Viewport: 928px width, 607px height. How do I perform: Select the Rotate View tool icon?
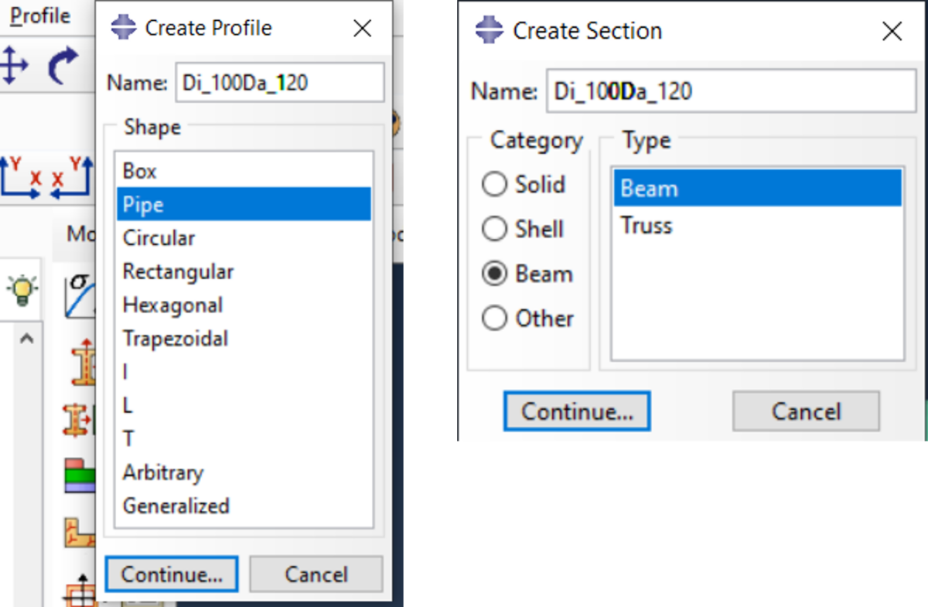point(63,66)
